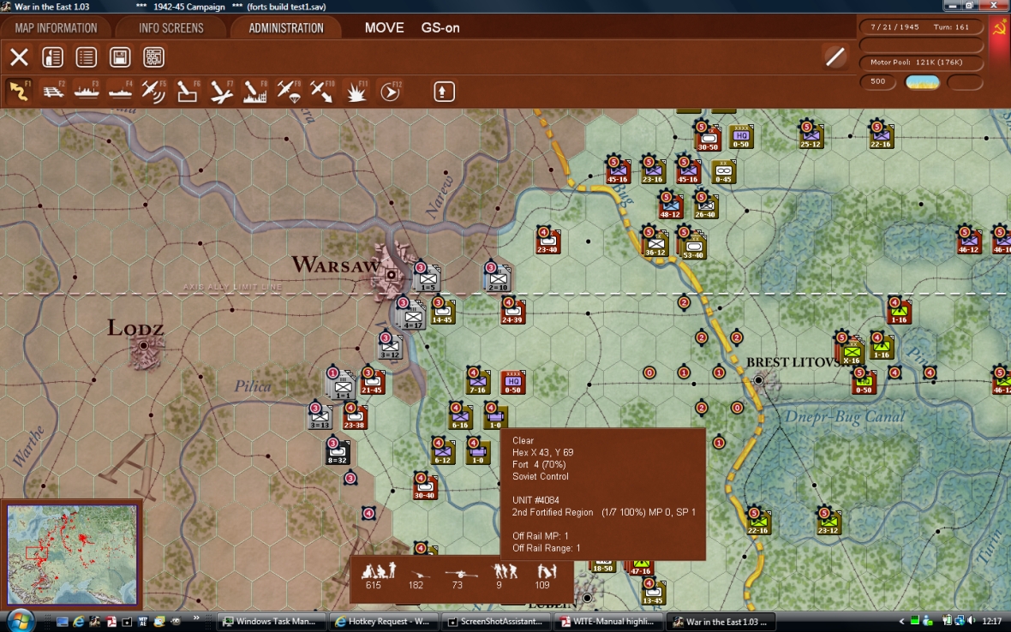
Task: Select the 30-50 unit counter
Action: [708, 136]
